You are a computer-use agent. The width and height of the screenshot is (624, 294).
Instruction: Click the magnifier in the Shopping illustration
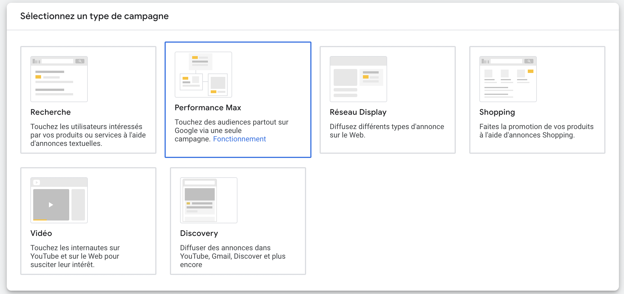tap(529, 61)
